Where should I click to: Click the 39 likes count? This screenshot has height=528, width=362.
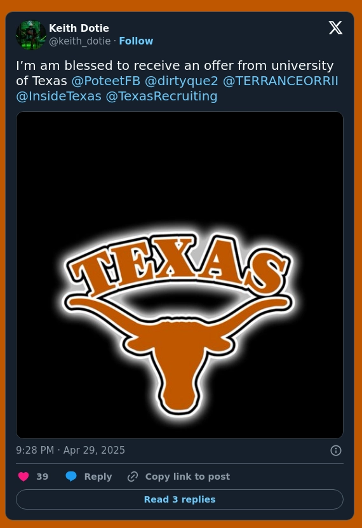[43, 477]
